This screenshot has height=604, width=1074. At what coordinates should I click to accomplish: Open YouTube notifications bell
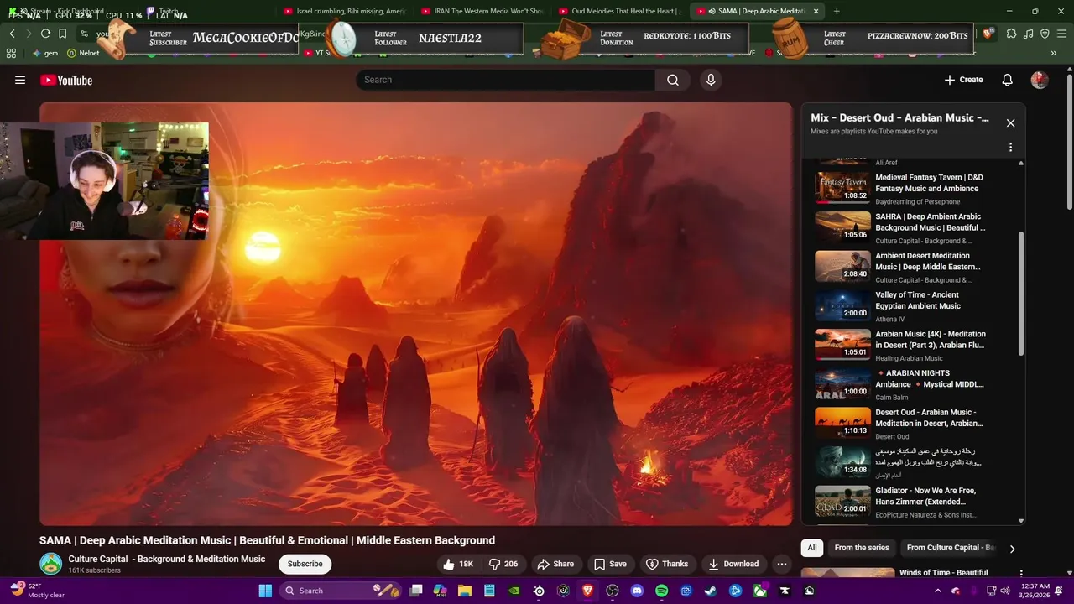point(1007,80)
